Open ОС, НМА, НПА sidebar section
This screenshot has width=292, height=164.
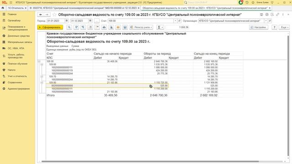pyautogui.click(x=16, y=48)
